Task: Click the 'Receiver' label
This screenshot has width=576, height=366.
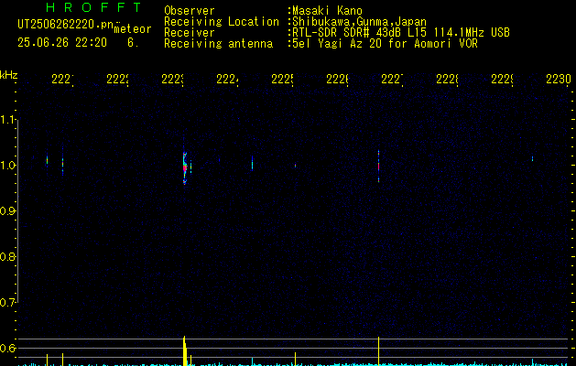Action: pos(190,33)
